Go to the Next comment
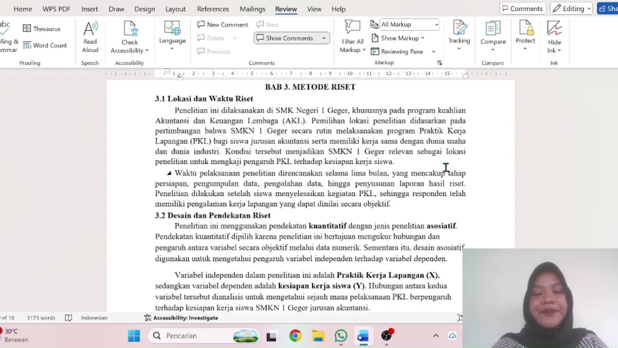Screen dimensions: 618x348 click(x=267, y=25)
